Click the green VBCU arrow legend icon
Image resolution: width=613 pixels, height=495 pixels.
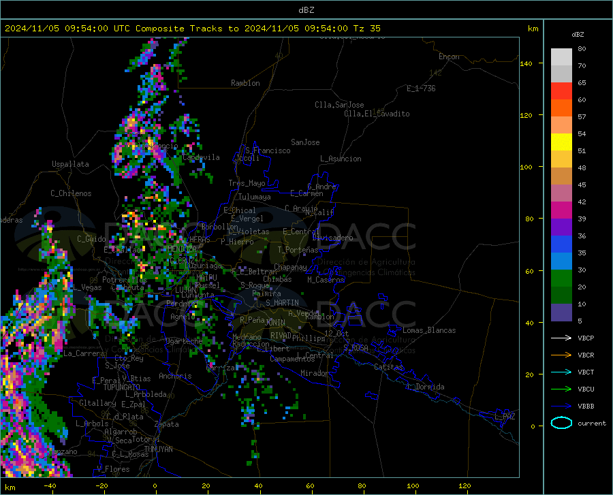pos(561,389)
